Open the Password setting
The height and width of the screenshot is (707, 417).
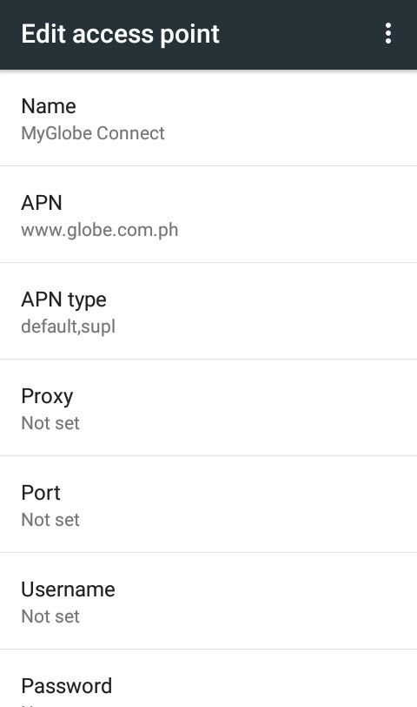(208, 678)
